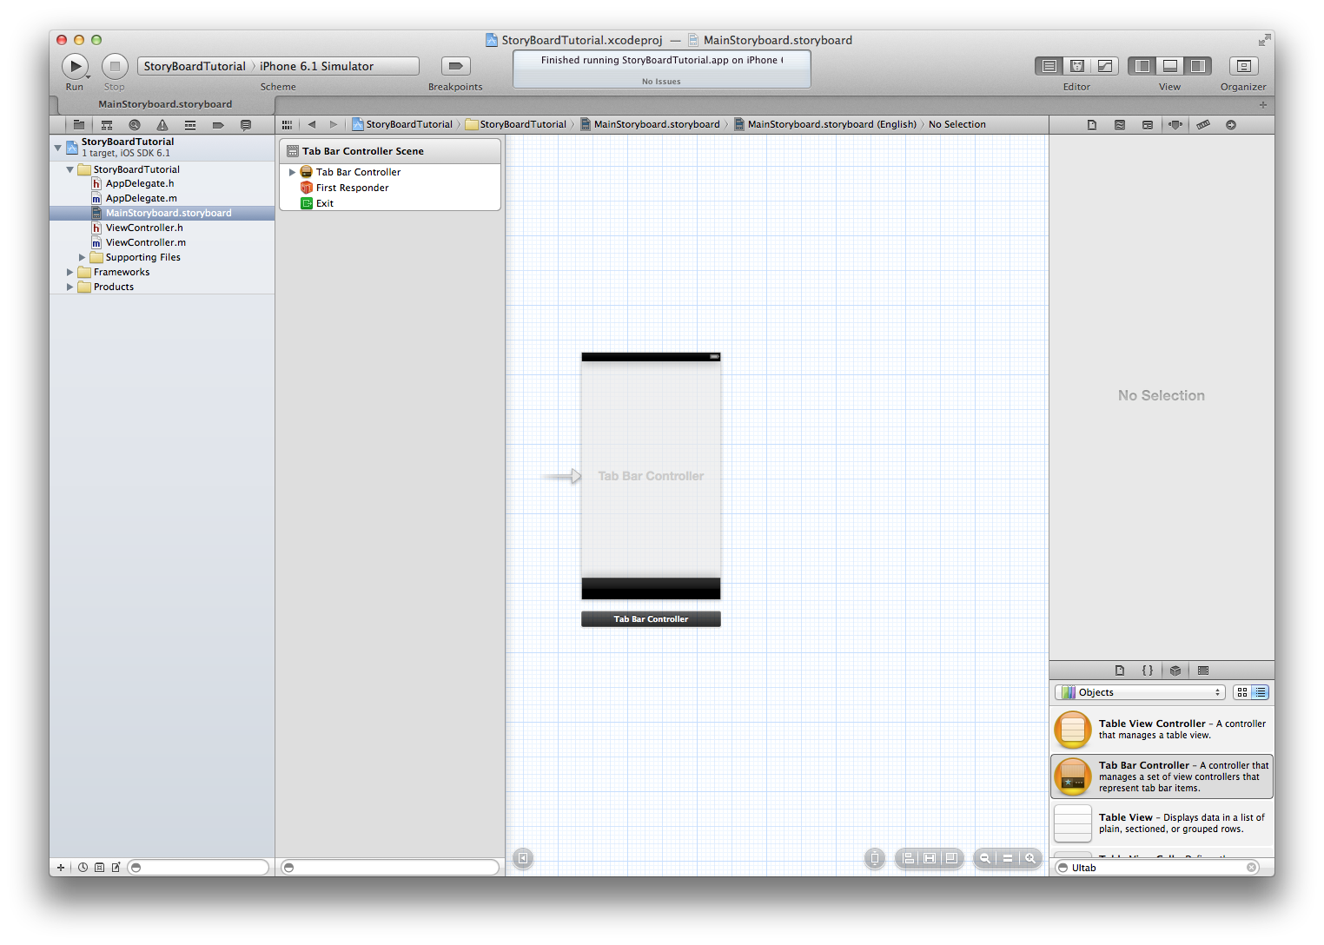1324x945 pixels.
Task: Switch to the Version editor
Action: pos(1104,66)
